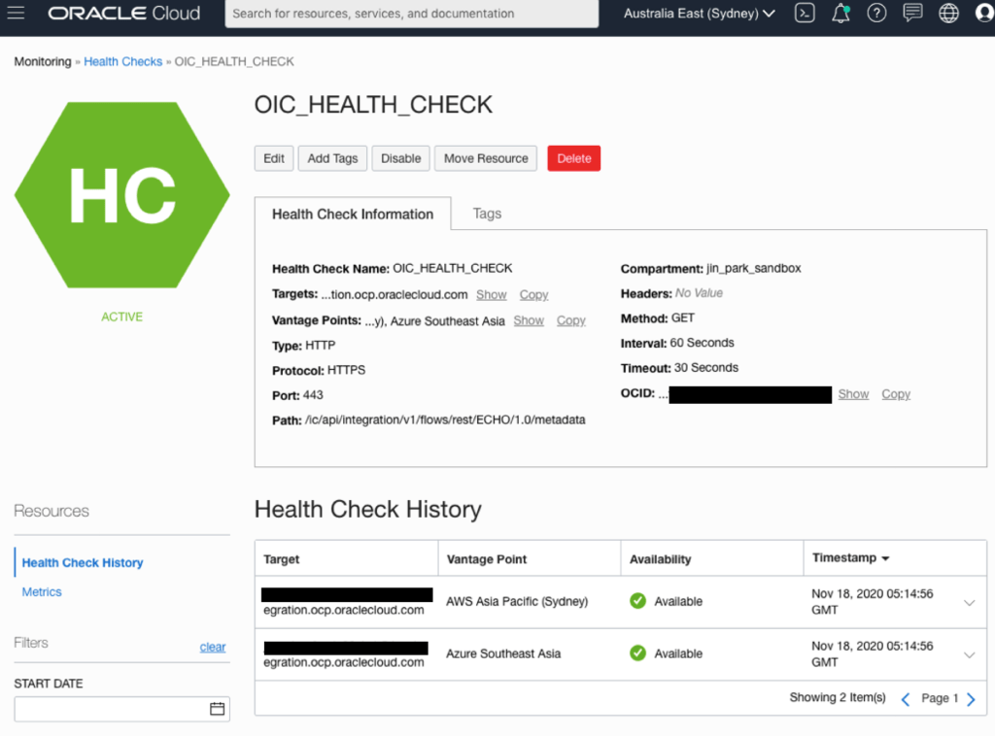Open the support chat icon

click(912, 14)
